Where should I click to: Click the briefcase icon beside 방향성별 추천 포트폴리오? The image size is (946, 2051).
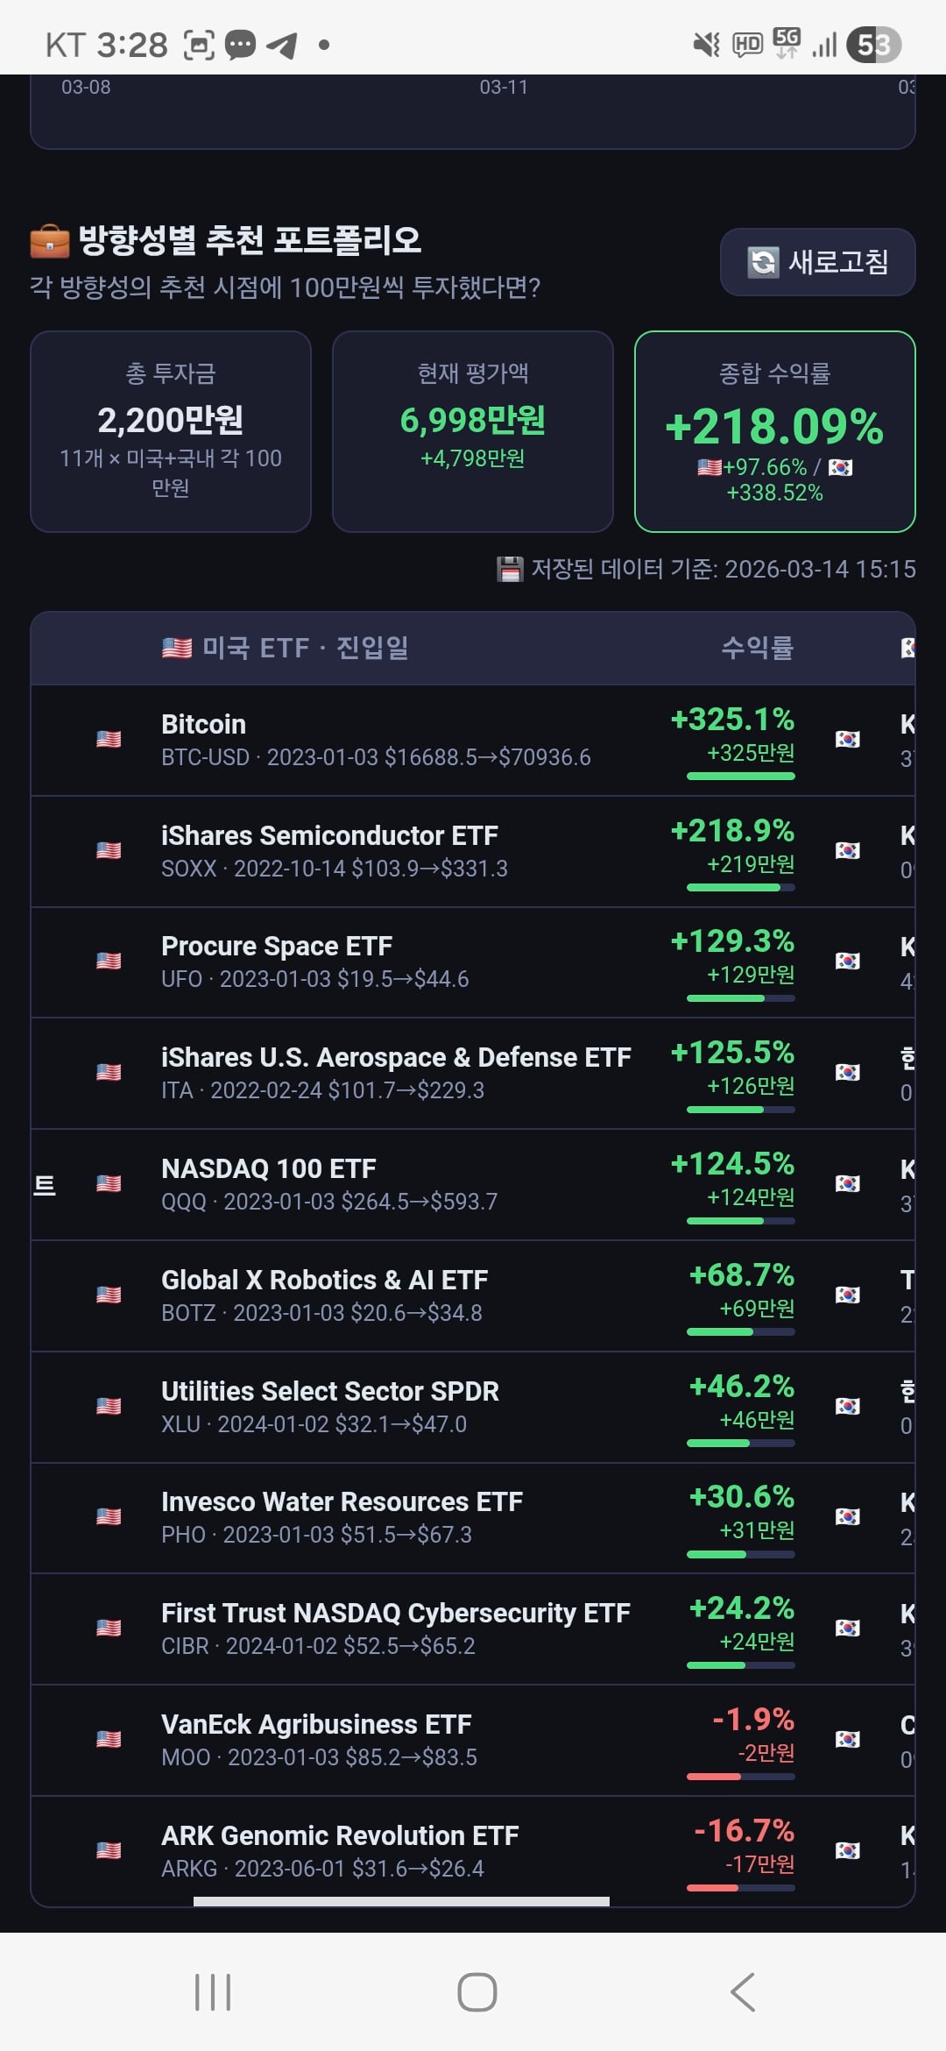pos(50,241)
